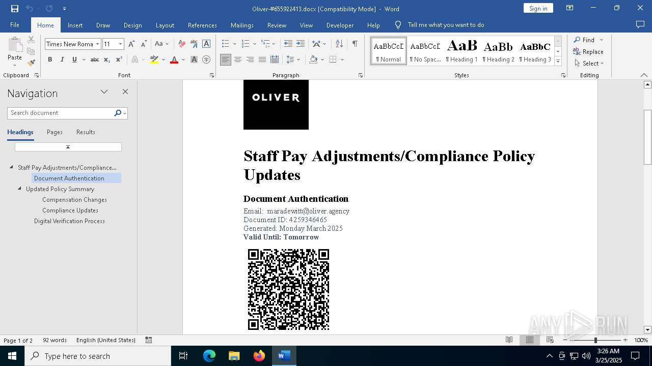Save the document with the Save icon
The width and height of the screenshot is (652, 366).
14,9
